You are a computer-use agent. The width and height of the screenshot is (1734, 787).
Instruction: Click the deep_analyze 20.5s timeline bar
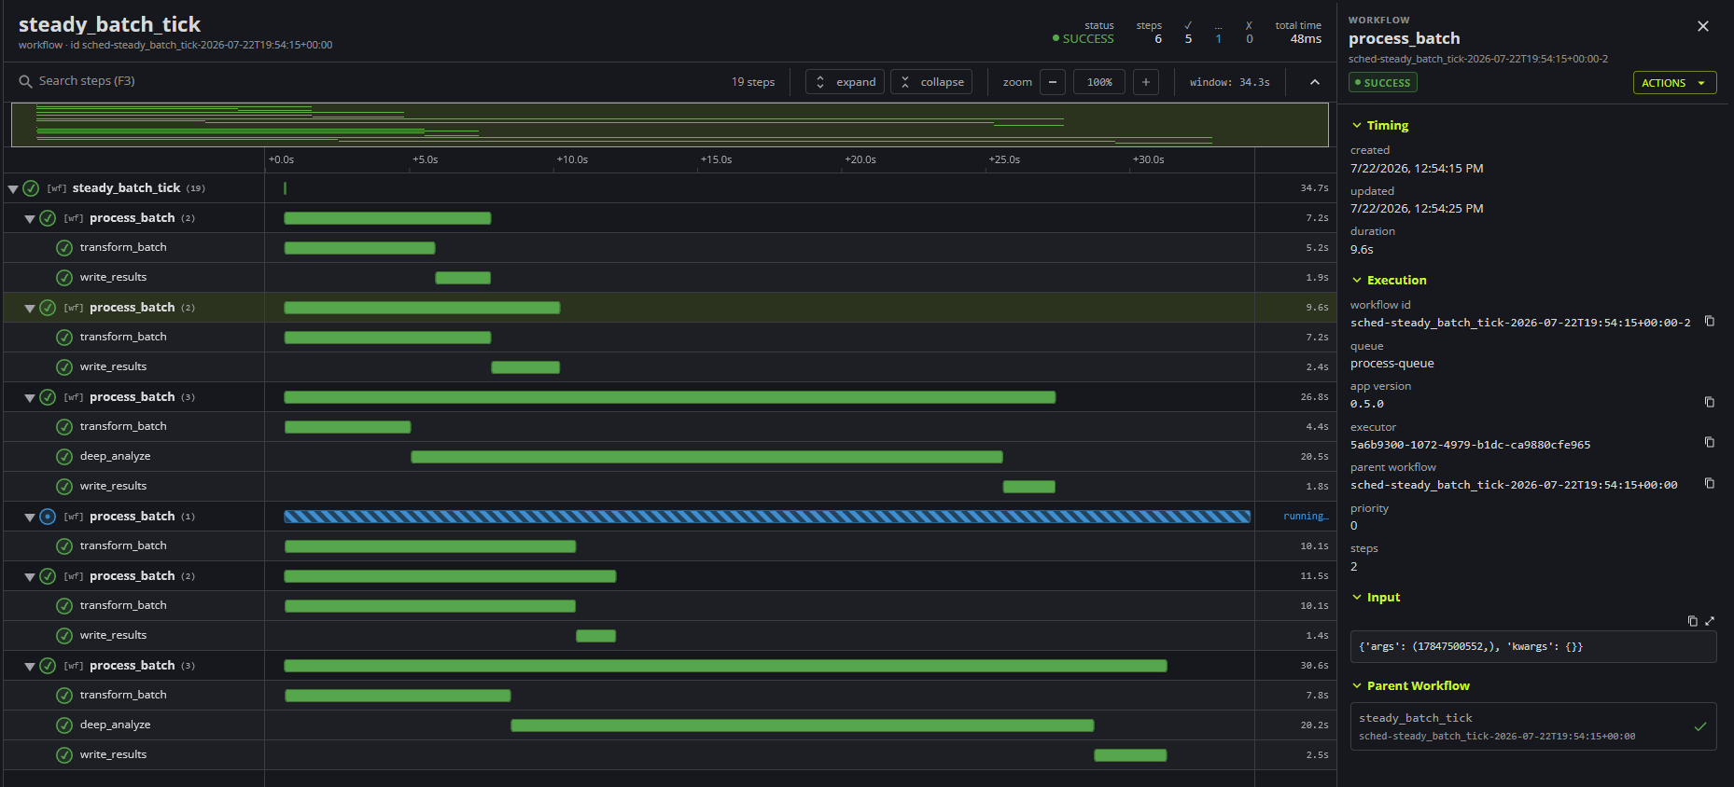(x=706, y=457)
